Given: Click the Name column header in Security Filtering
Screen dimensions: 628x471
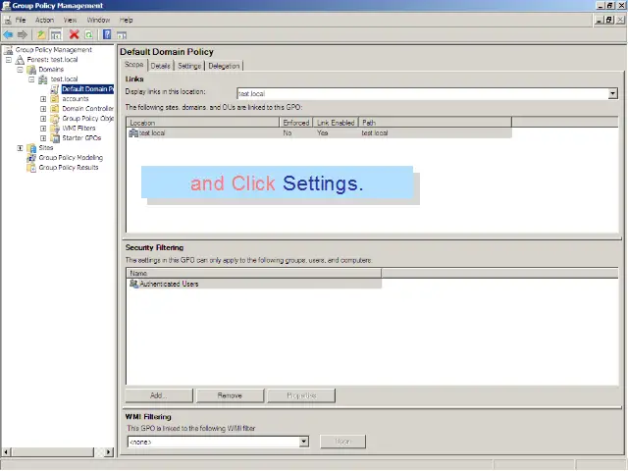Looking at the screenshot, I should click(x=254, y=274).
